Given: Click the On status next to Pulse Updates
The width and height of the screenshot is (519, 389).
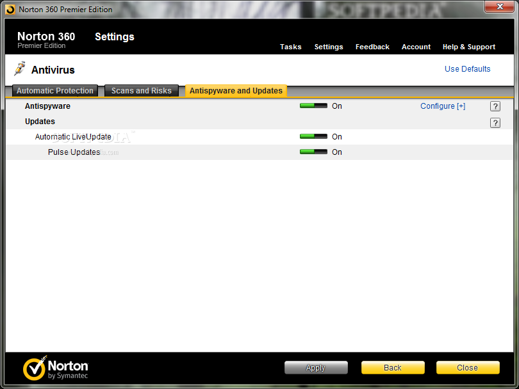Looking at the screenshot, I should pos(337,152).
